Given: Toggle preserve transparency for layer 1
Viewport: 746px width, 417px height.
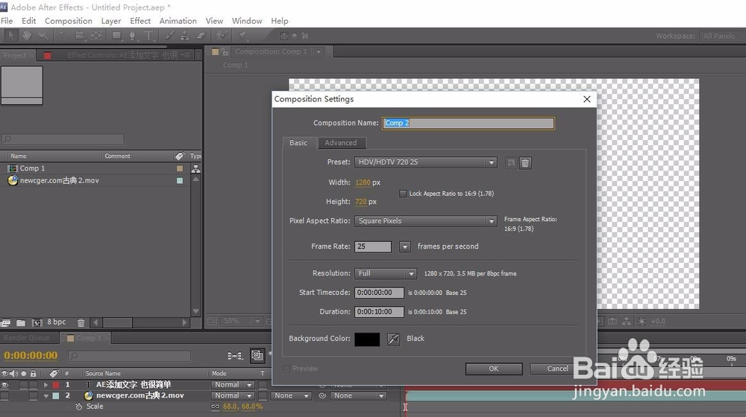Looking at the screenshot, I should click(x=263, y=385).
